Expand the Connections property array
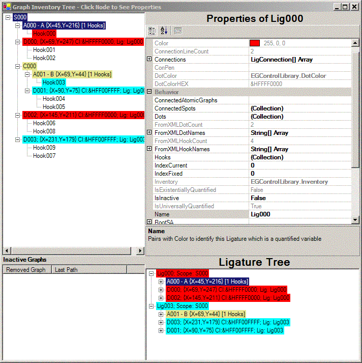This screenshot has height=363, width=362. pyautogui.click(x=149, y=60)
